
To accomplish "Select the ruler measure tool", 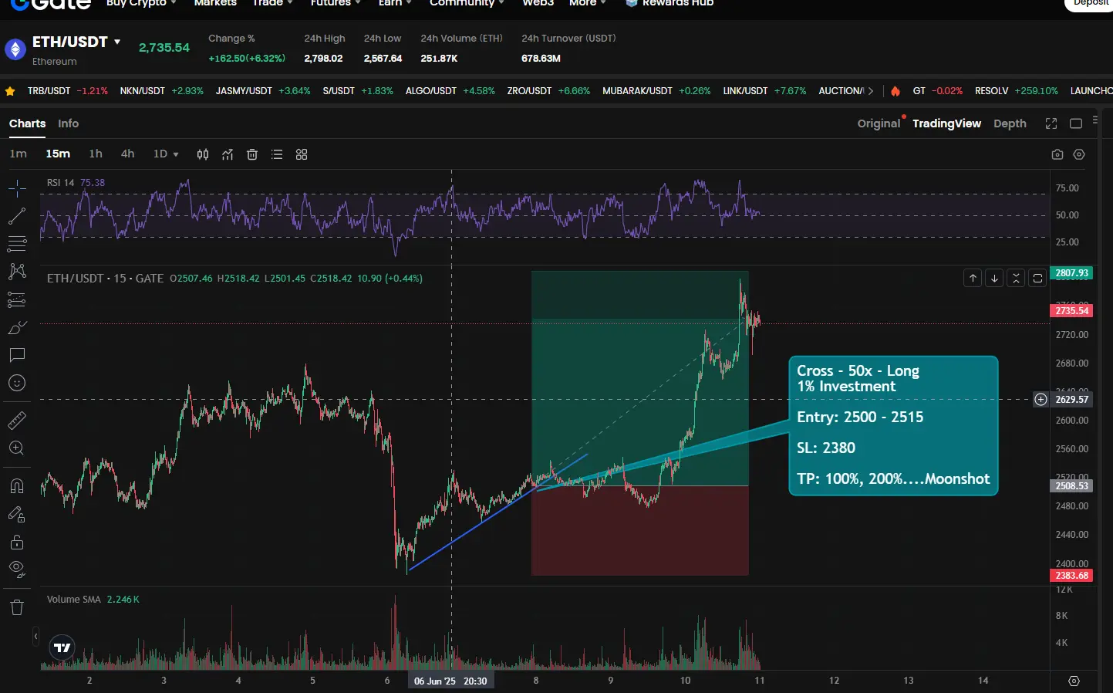I will point(17,421).
